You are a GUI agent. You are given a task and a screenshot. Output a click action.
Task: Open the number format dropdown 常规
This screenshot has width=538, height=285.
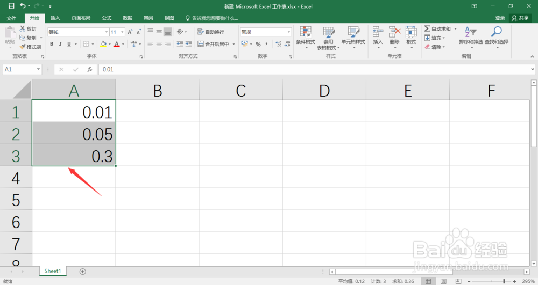coord(288,32)
